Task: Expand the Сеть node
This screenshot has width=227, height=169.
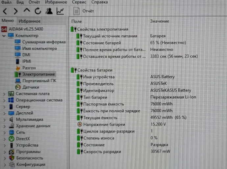Action: click(5, 133)
